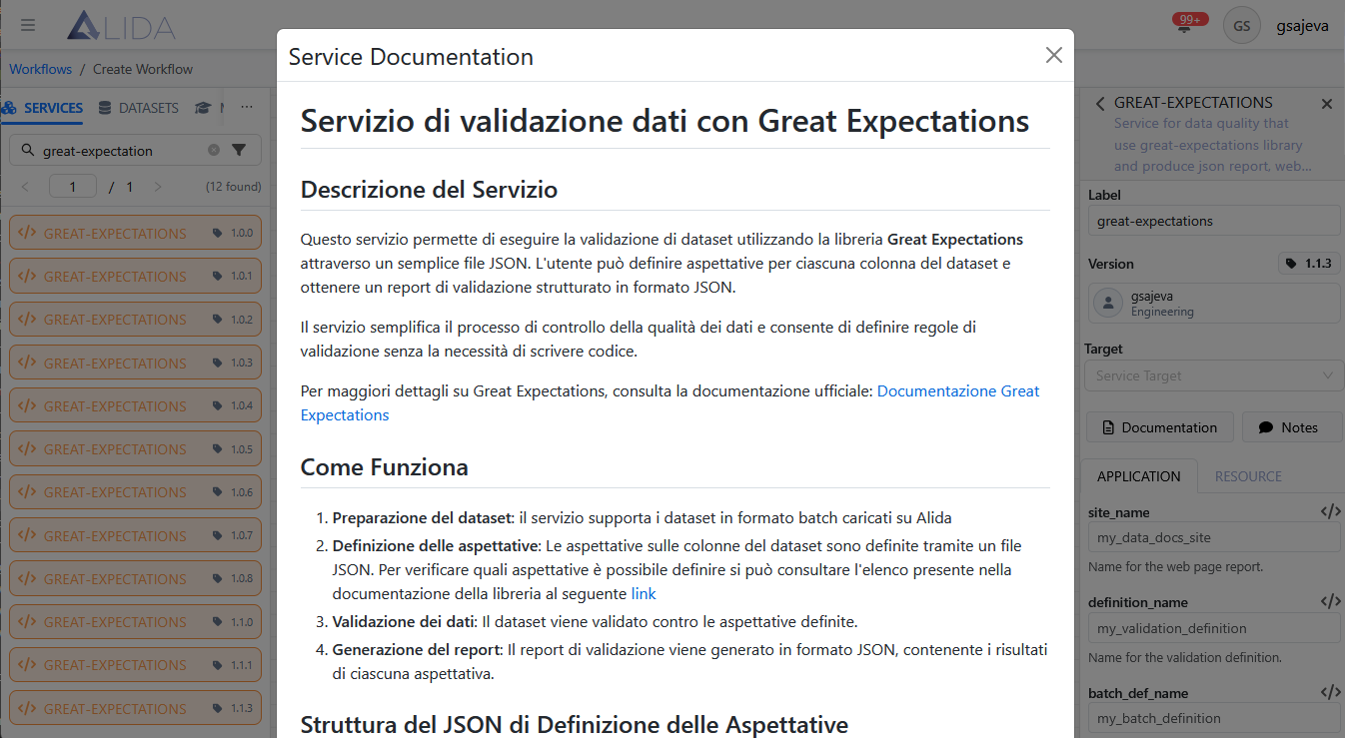The height and width of the screenshot is (738, 1345).
Task: Select GREAT-EXPECTATIONS version 1.0.0 service
Action: [x=135, y=233]
